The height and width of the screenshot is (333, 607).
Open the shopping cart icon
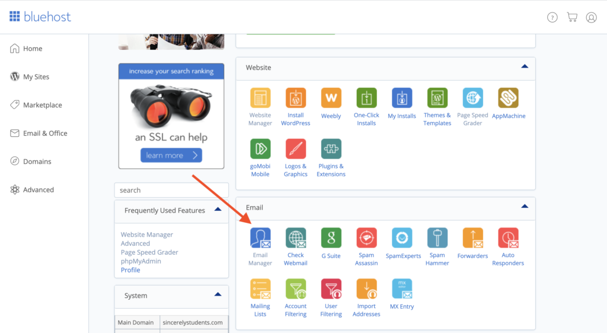point(572,17)
